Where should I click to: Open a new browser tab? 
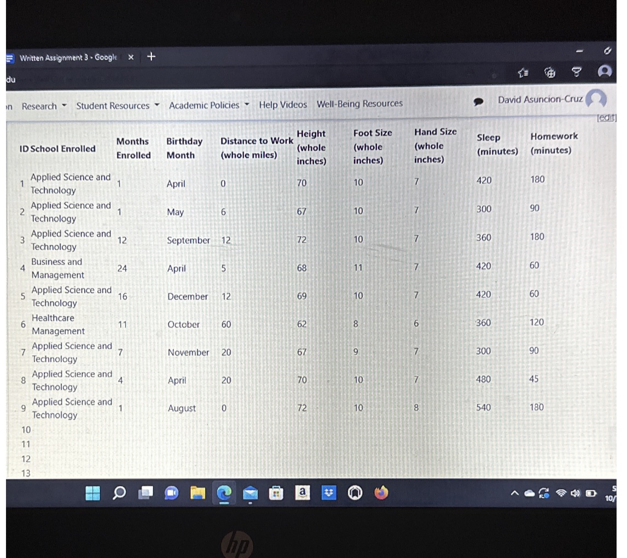(151, 56)
